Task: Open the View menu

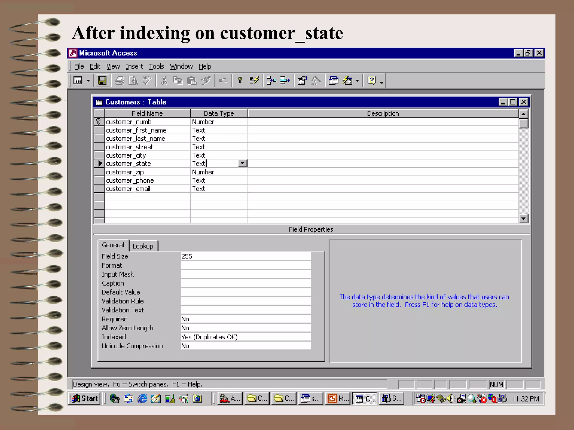Action: (x=113, y=66)
